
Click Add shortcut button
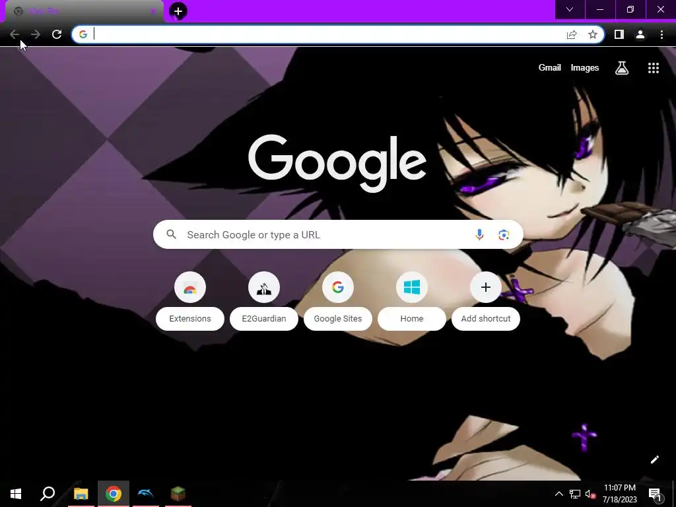coord(485,301)
